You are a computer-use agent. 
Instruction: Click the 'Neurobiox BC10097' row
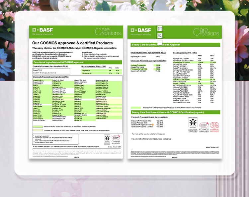point(194,91)
